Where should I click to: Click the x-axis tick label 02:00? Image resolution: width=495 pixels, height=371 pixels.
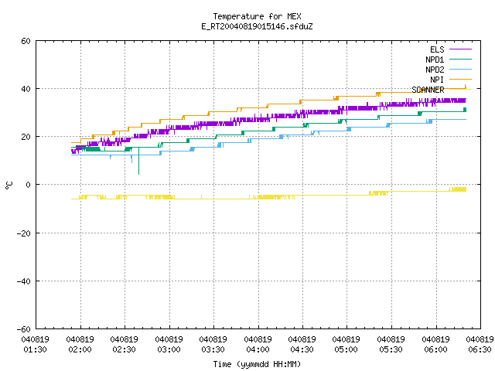coord(80,349)
